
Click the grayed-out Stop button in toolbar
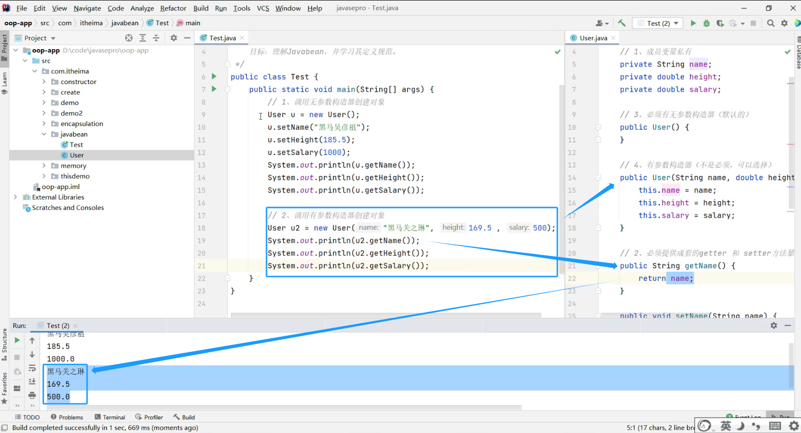(753, 23)
